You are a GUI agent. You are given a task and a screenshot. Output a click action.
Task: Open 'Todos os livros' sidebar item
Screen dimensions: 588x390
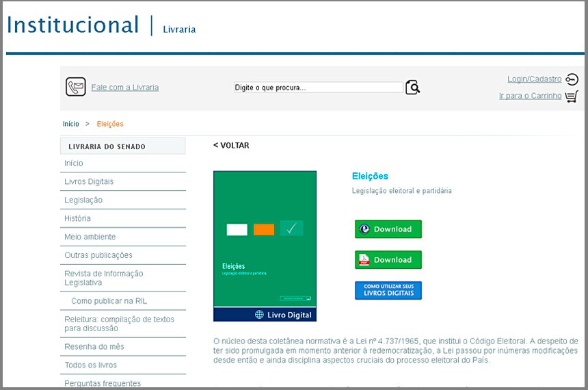click(x=90, y=365)
